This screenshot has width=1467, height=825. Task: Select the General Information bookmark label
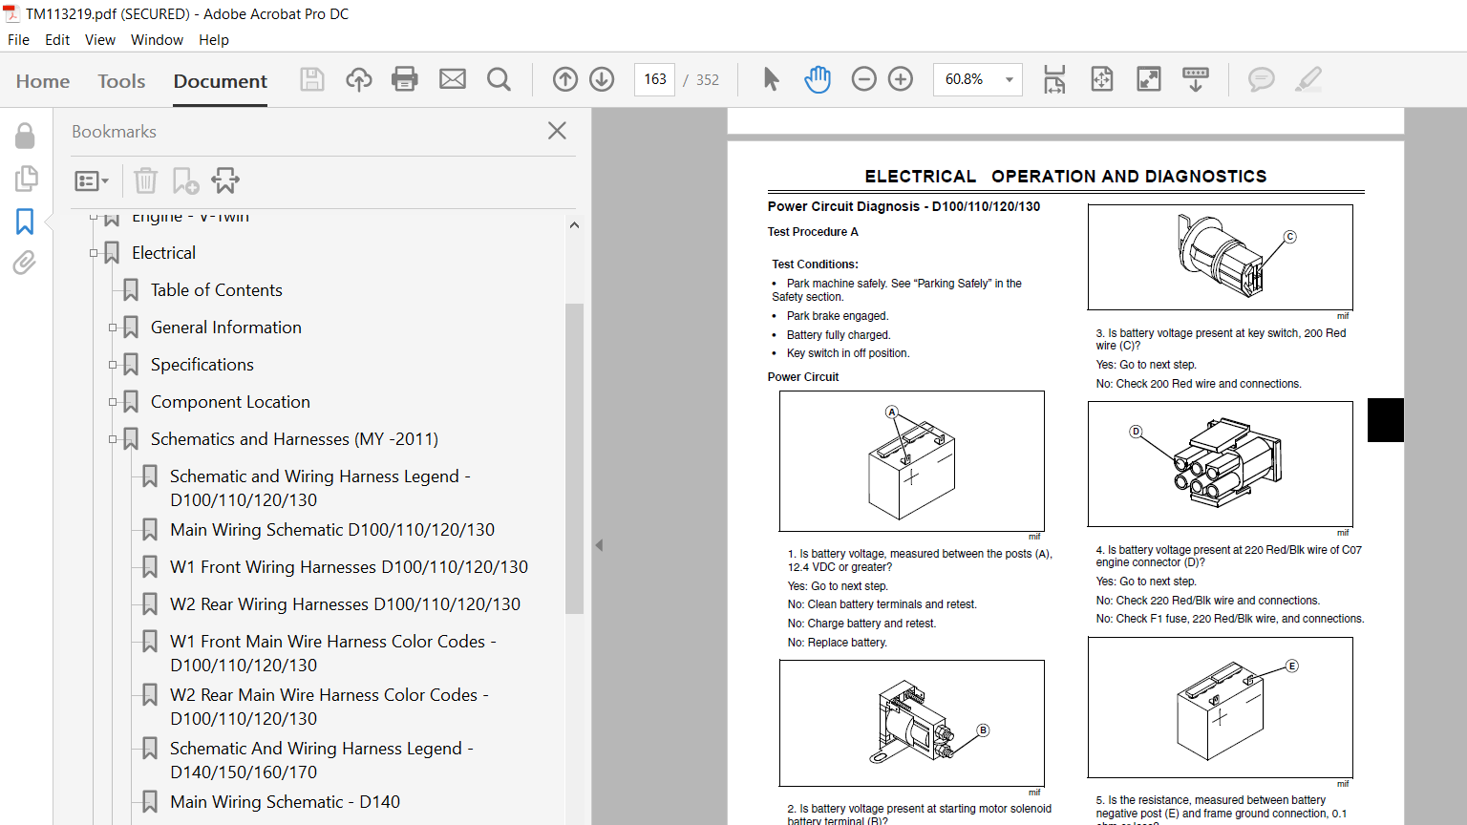point(226,328)
